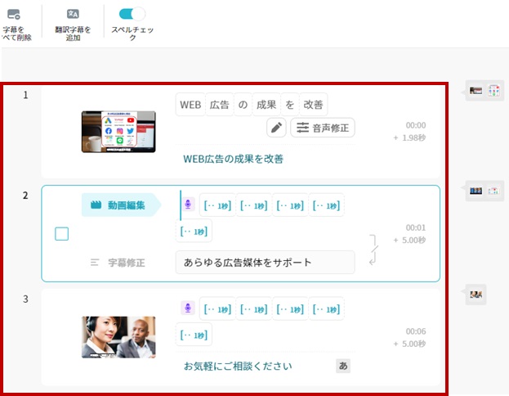The width and height of the screenshot is (509, 396).
Task: Open 音声修正 audio correction button
Action: coord(323,128)
